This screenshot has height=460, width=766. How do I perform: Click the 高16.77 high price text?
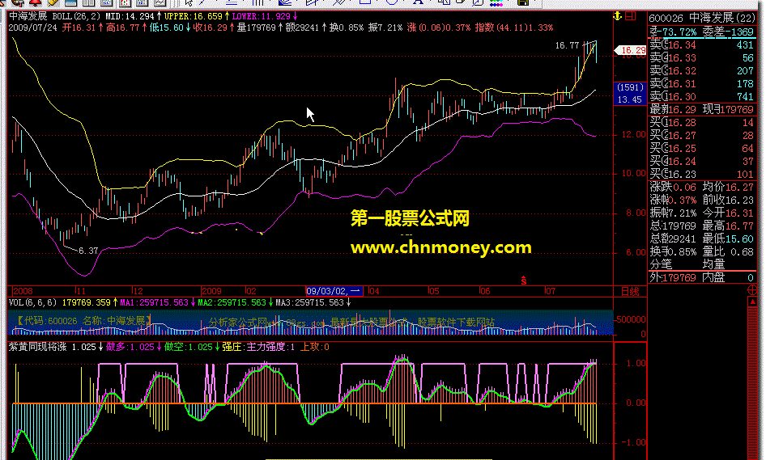(122, 27)
